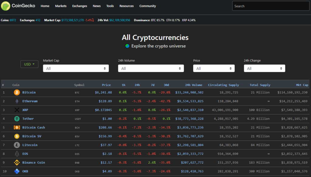The image size is (311, 177).
Task: Click the EOS coin icon
Action: click(x=17, y=154)
